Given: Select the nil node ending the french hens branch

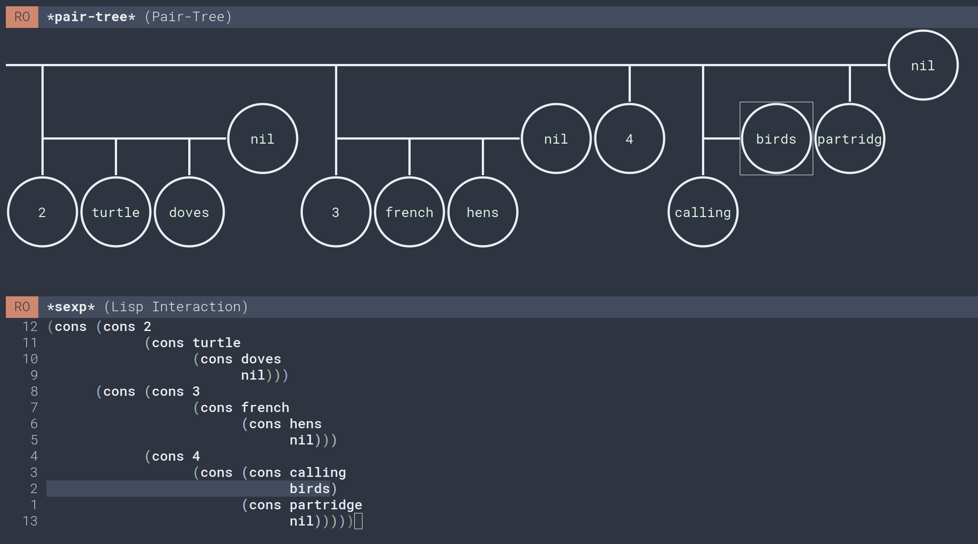Looking at the screenshot, I should pos(556,139).
